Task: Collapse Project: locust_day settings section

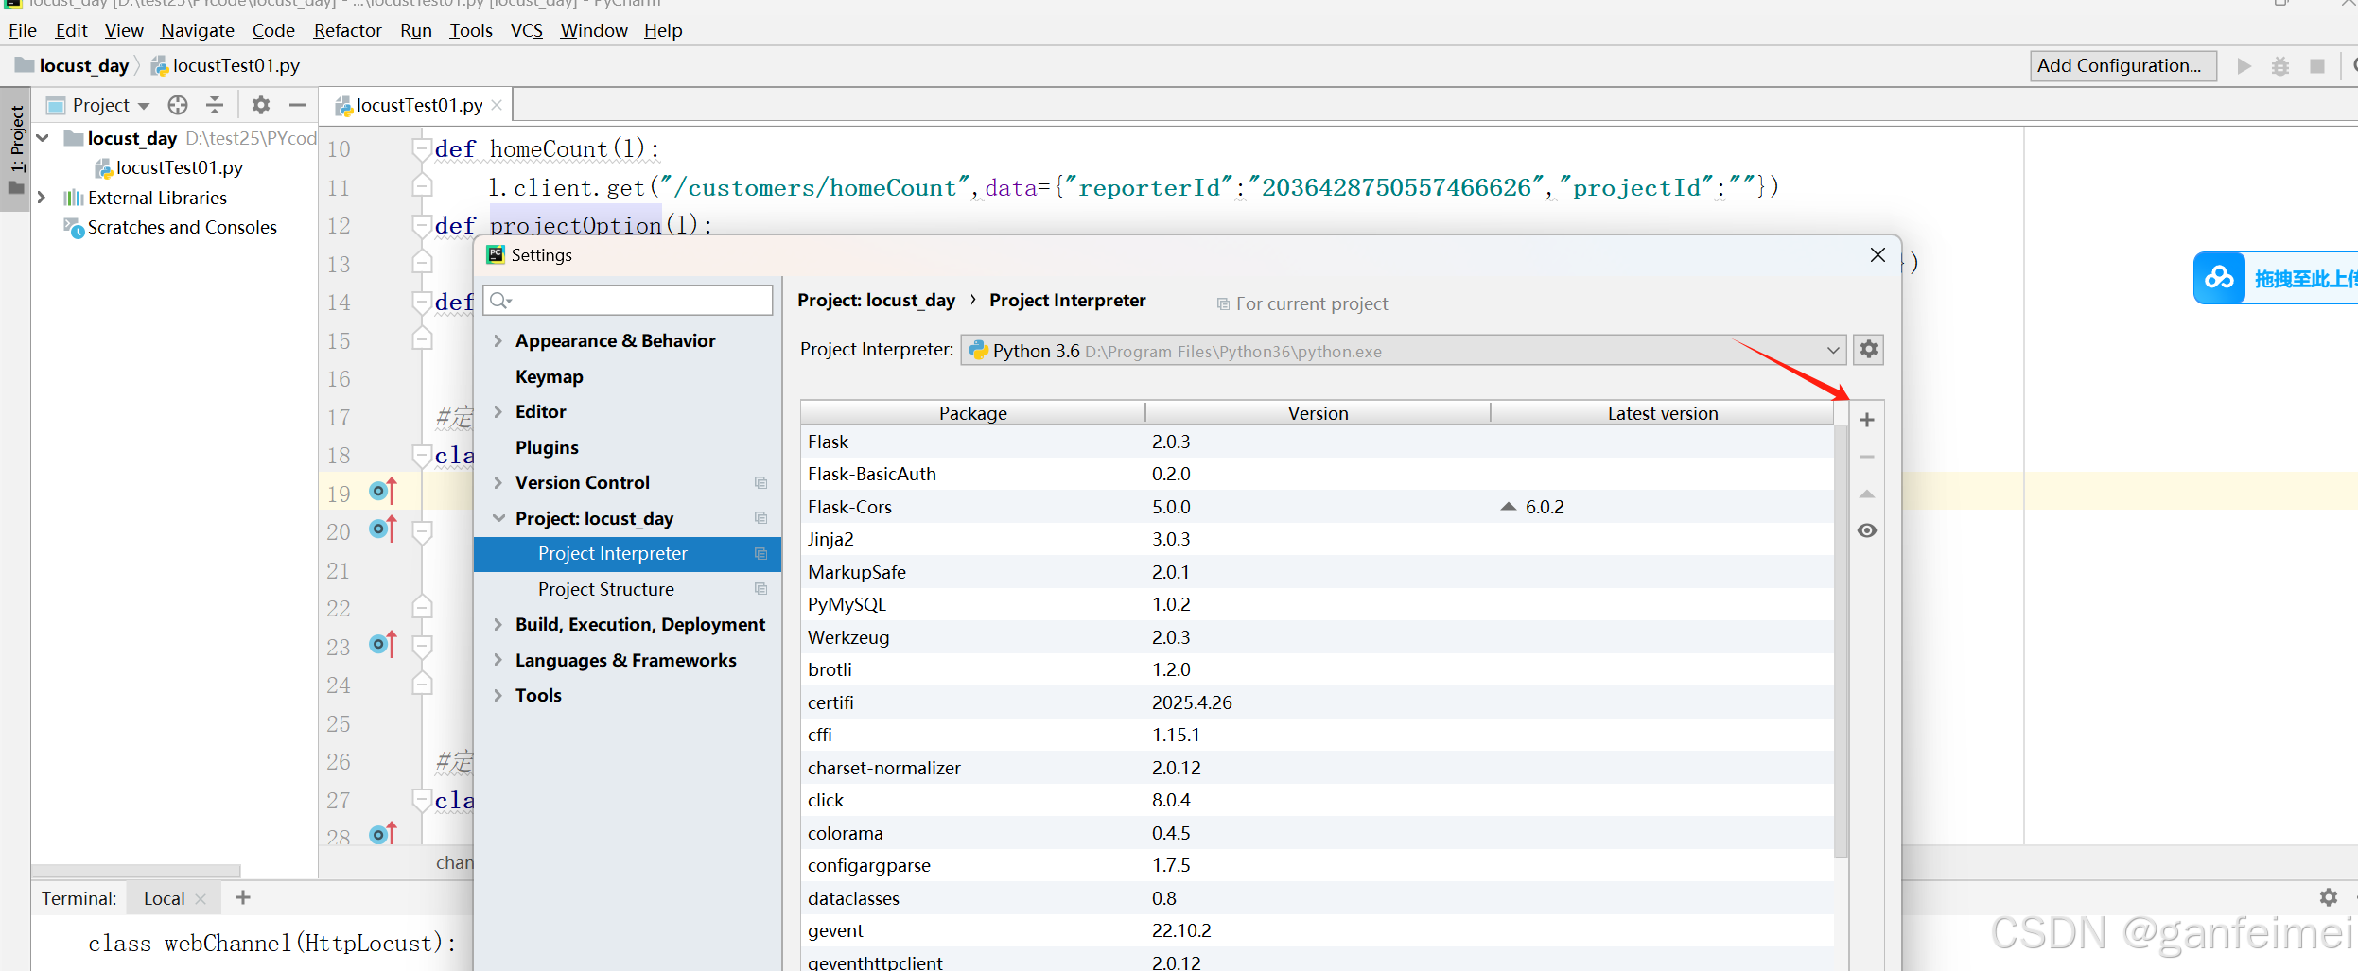Action: [x=498, y=518]
